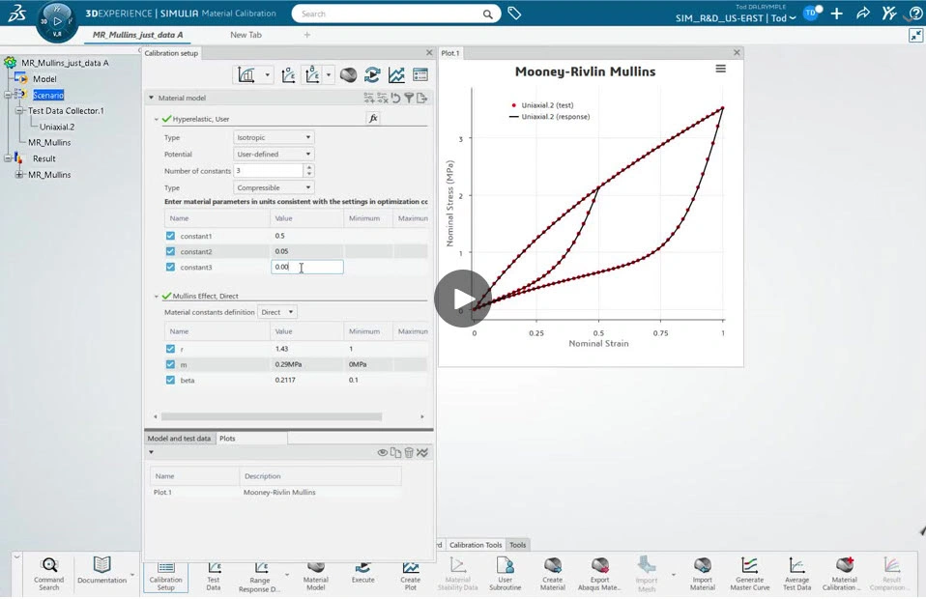Click the tag icon beside the search bar

514,13
